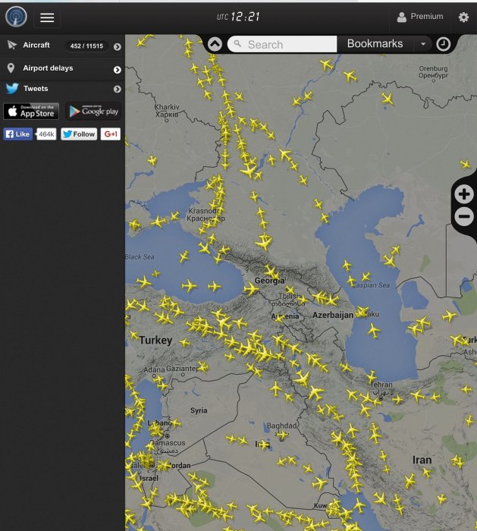477x531 pixels.
Task: Click the UTC 12:21 time display
Action: tap(238, 17)
